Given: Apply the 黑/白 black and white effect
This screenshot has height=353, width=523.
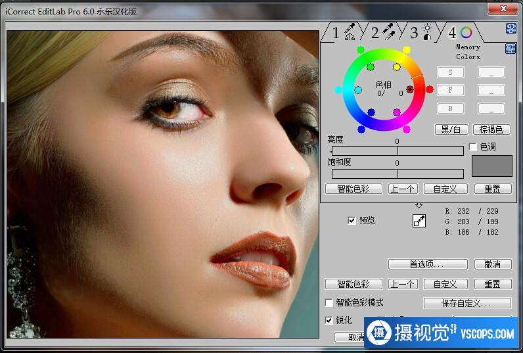Looking at the screenshot, I should (x=451, y=129).
